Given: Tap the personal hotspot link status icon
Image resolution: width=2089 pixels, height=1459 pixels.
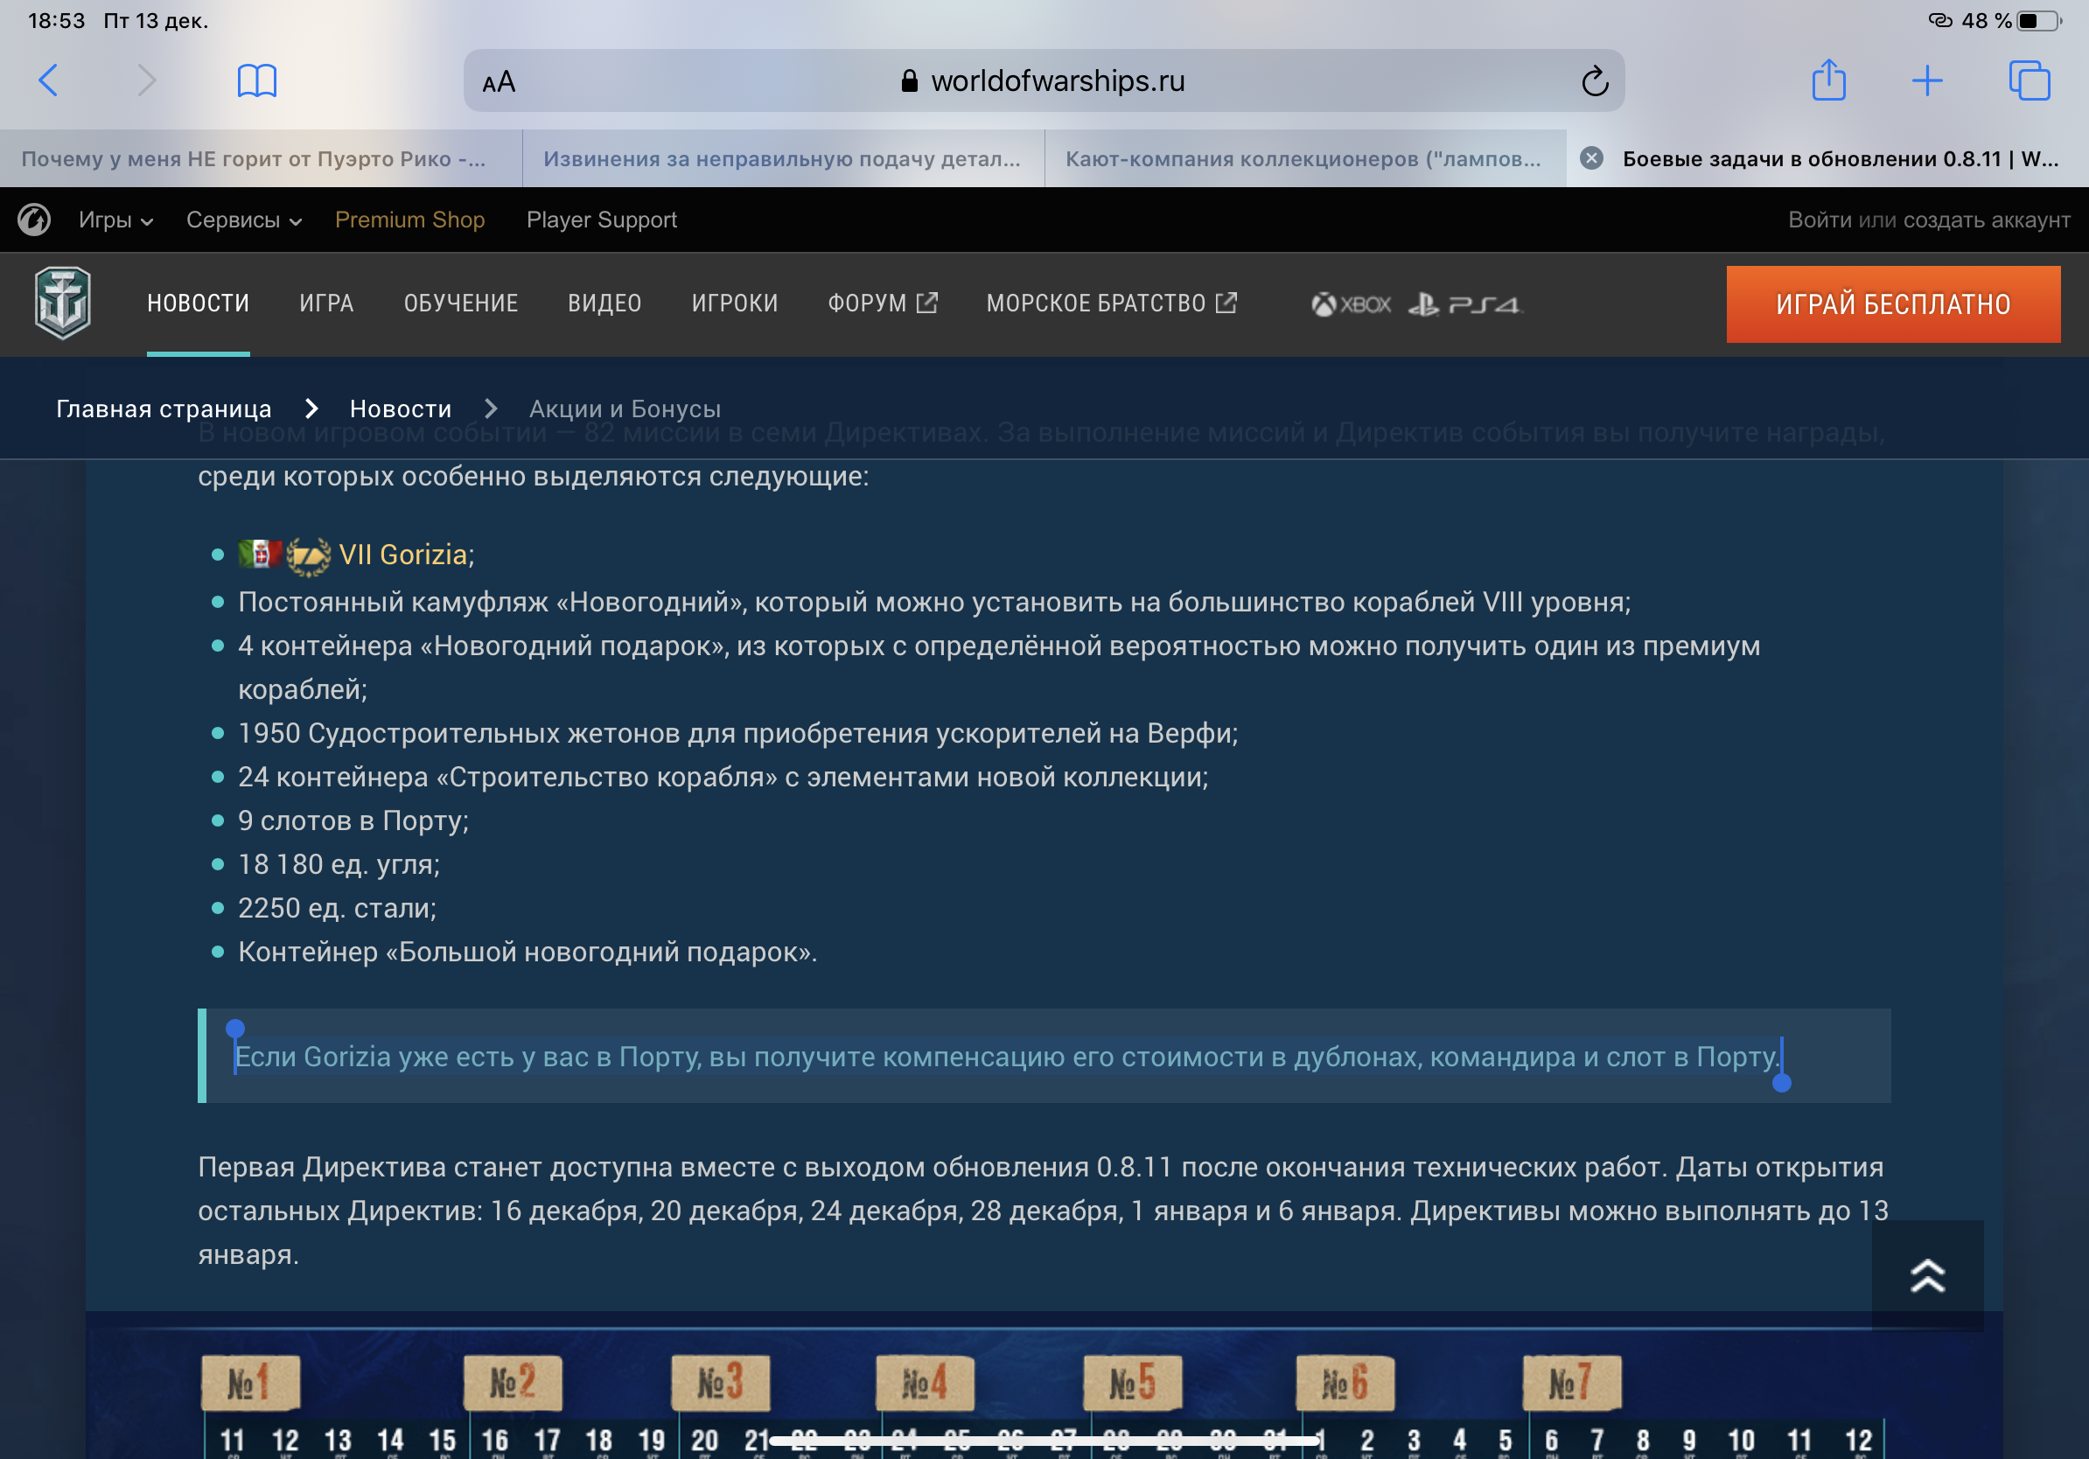Looking at the screenshot, I should click(x=1939, y=20).
